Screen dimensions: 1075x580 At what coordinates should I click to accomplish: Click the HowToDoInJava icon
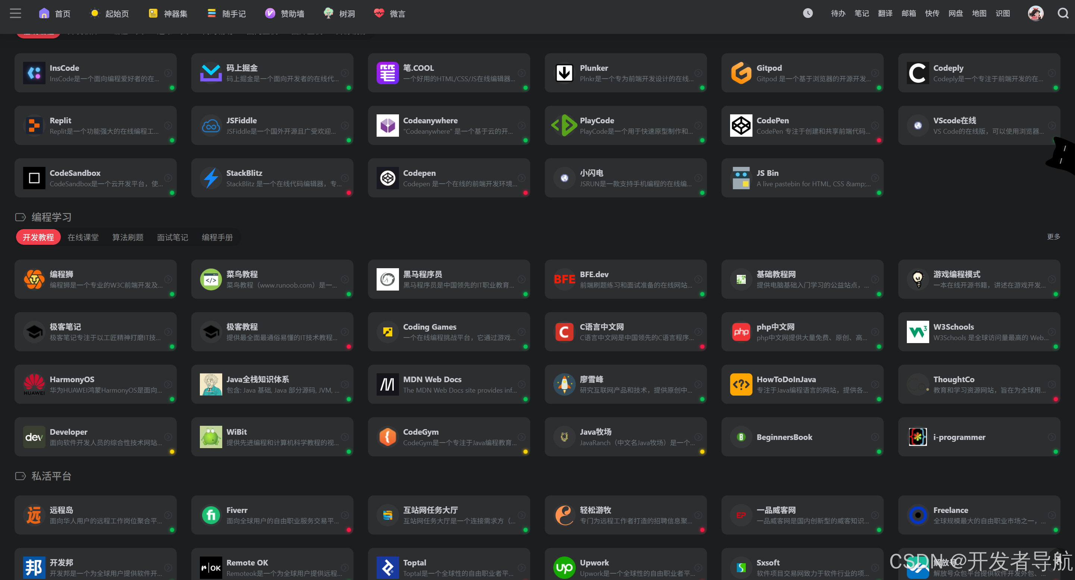(x=741, y=384)
